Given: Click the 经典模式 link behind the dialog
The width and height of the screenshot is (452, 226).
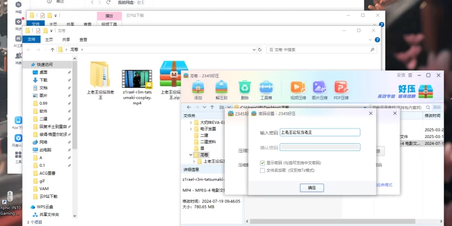Looking at the screenshot, I should [384, 185].
